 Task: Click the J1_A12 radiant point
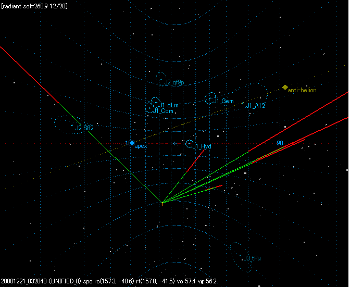[243, 103]
